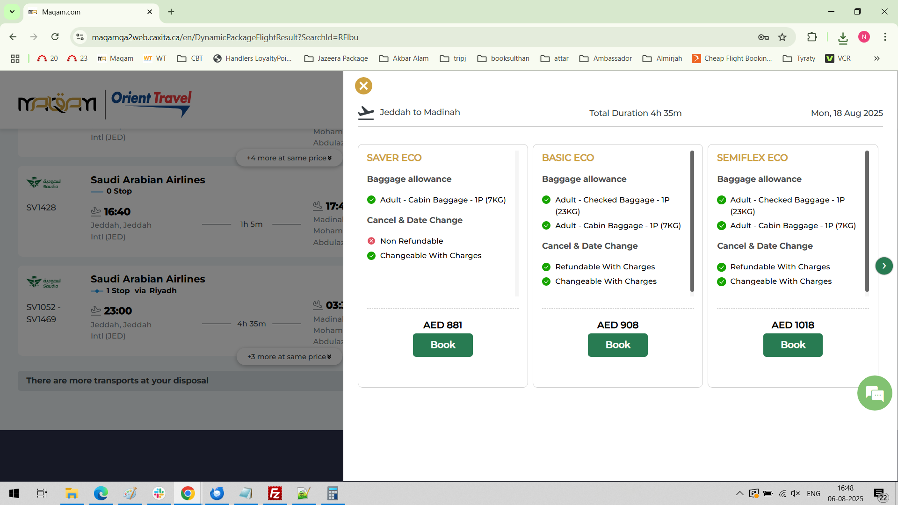Open FileZilla from the taskbar

click(275, 493)
